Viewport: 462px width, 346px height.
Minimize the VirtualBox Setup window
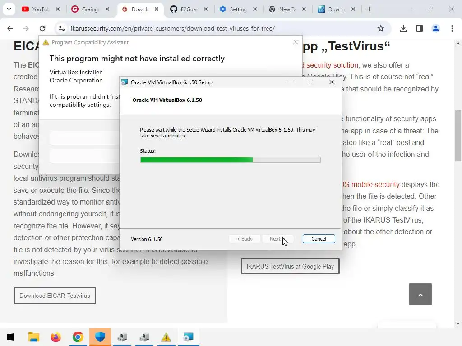291,82
